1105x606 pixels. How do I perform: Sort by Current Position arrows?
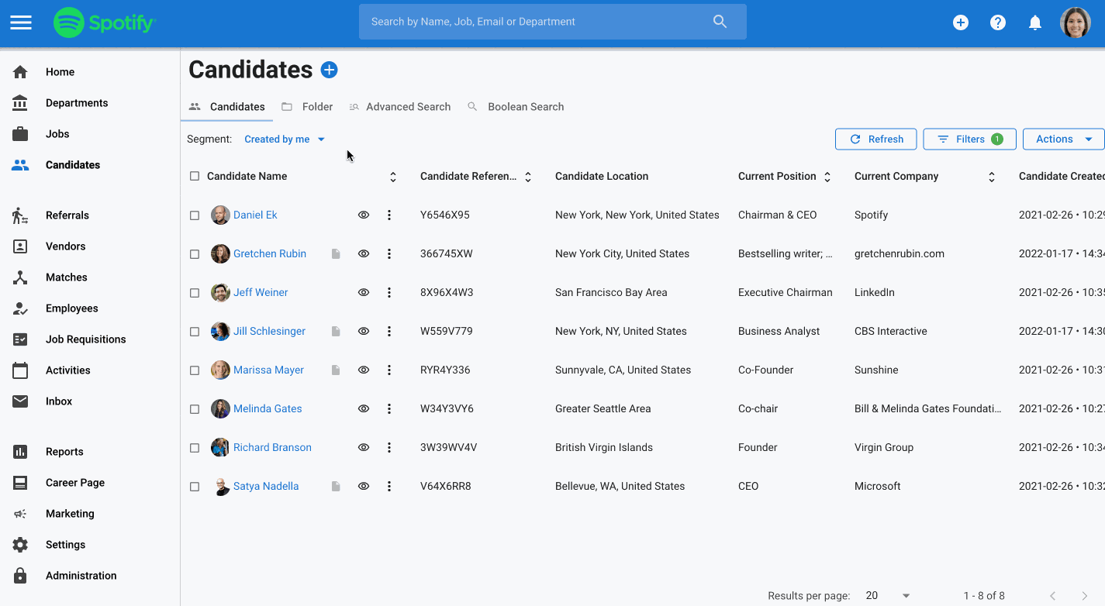pyautogui.click(x=827, y=177)
